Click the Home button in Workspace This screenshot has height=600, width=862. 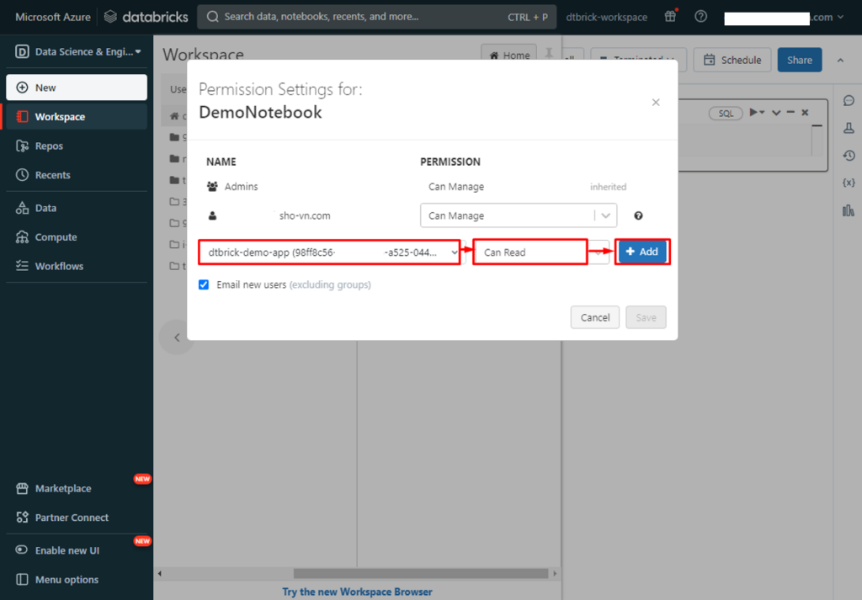coord(509,53)
